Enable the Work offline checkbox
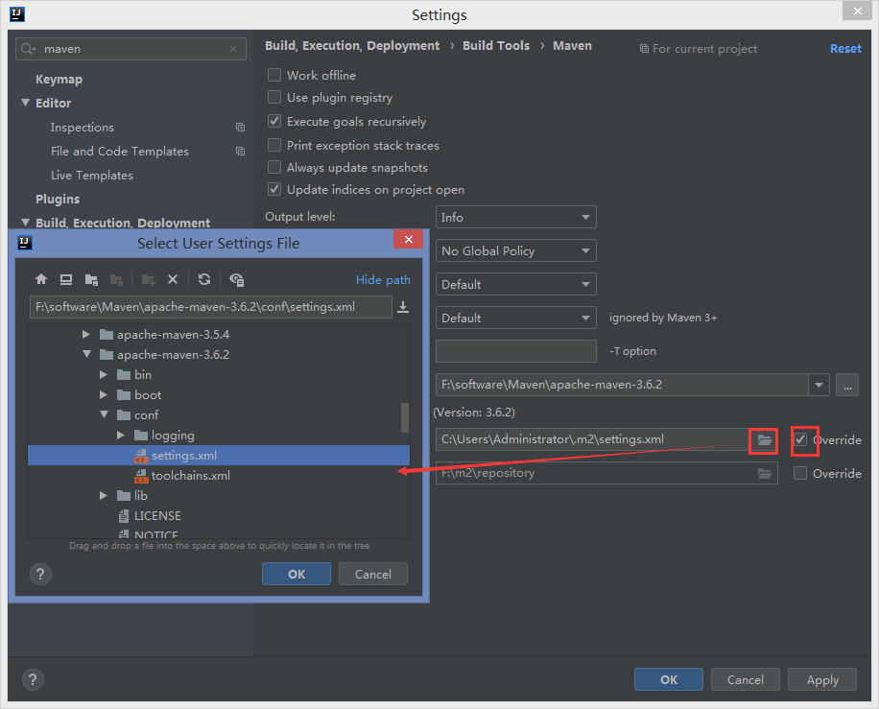The image size is (879, 709). [x=274, y=75]
